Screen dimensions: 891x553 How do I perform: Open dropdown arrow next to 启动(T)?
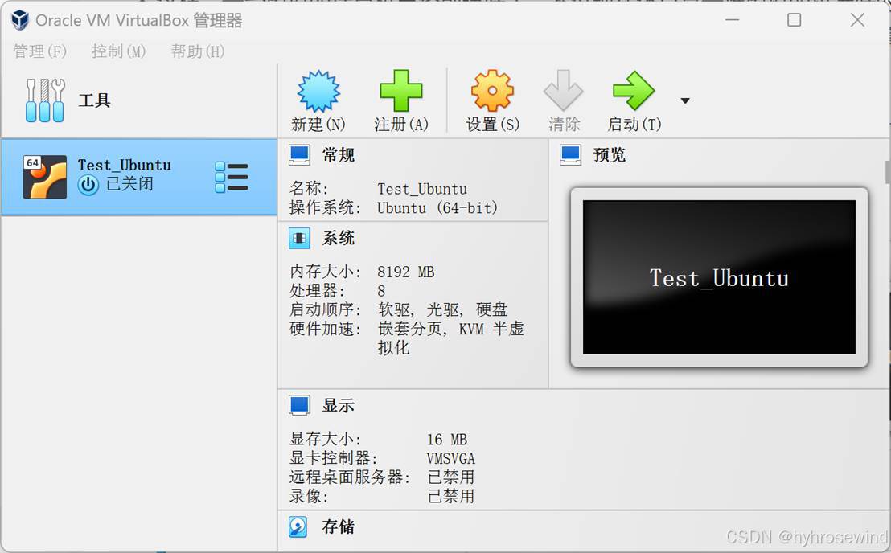point(684,101)
